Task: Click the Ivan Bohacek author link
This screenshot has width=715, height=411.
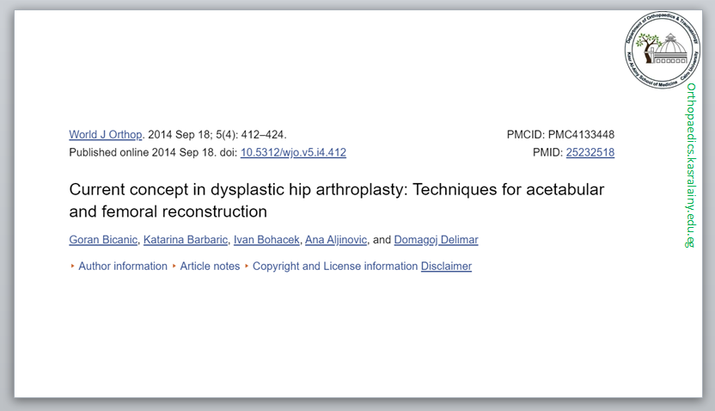Action: [266, 240]
